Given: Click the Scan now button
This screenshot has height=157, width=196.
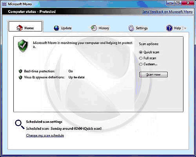Looking at the screenshot, I should 153,74.
